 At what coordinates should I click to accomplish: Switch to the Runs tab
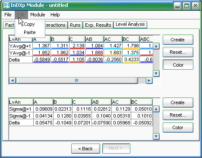(x=75, y=25)
